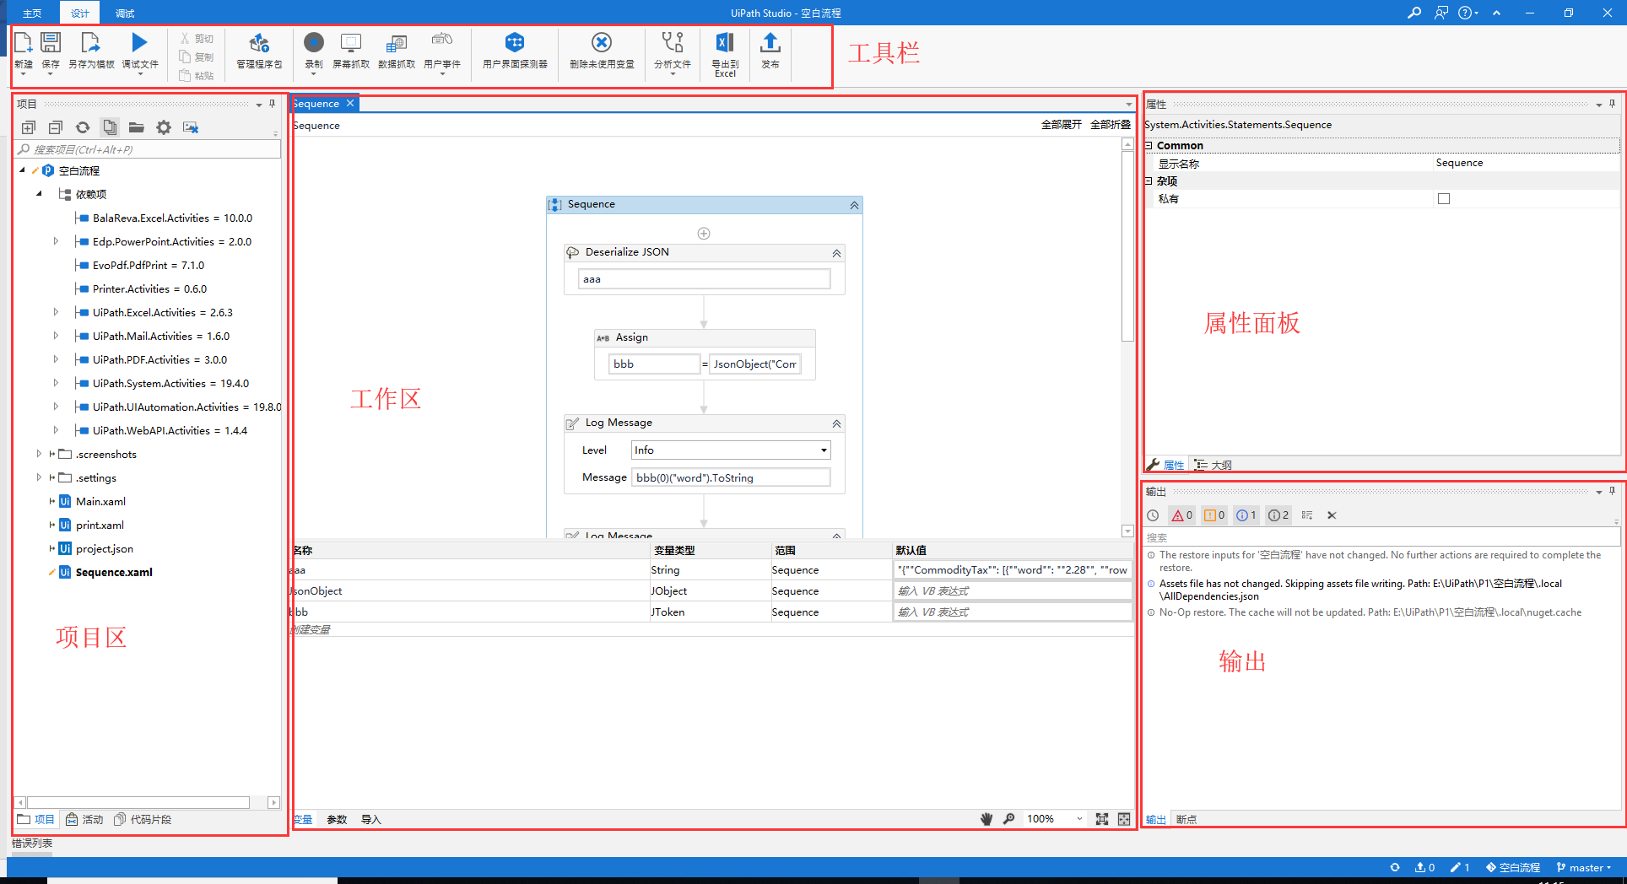Click 导入 imports tab button

point(371,819)
